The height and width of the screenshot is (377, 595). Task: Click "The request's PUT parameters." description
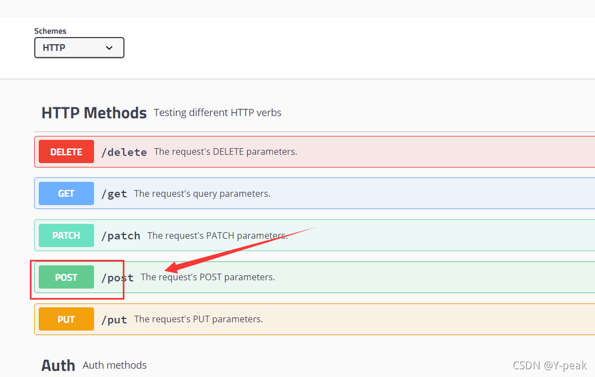199,319
